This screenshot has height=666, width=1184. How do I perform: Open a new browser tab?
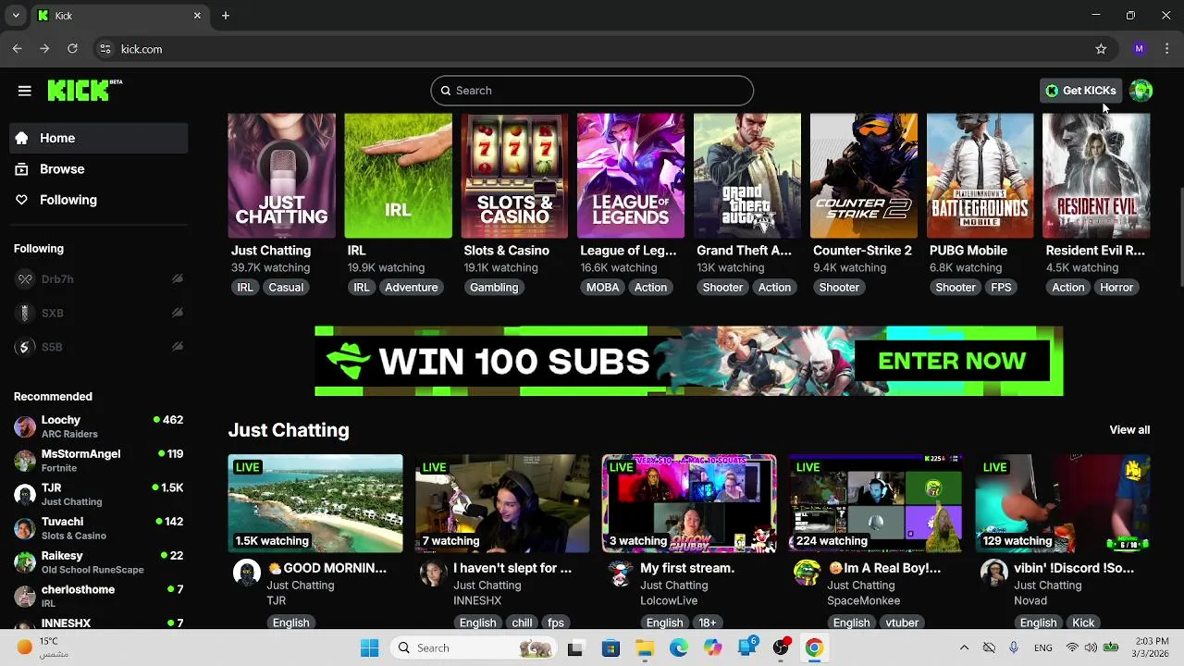226,16
